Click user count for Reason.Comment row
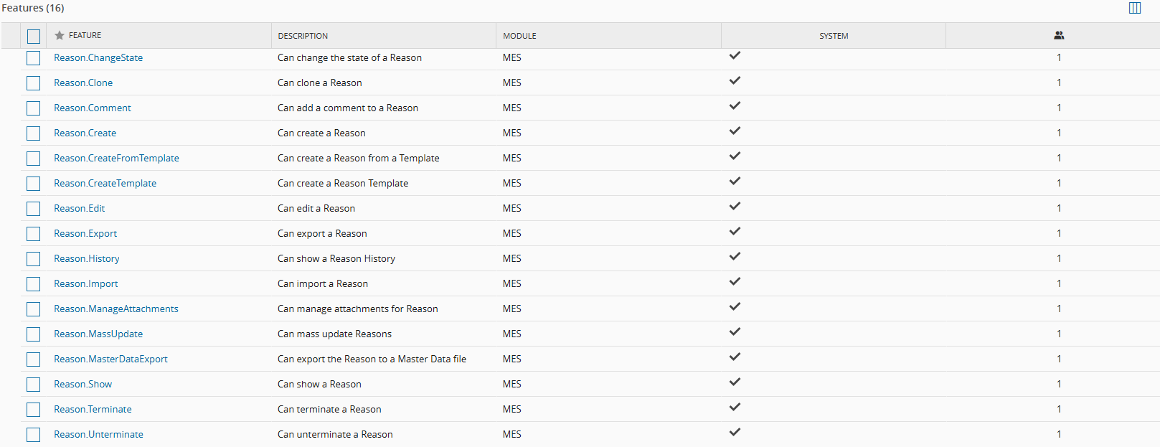The width and height of the screenshot is (1160, 447). click(x=1059, y=108)
